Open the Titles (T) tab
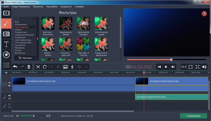 click(x=6, y=44)
